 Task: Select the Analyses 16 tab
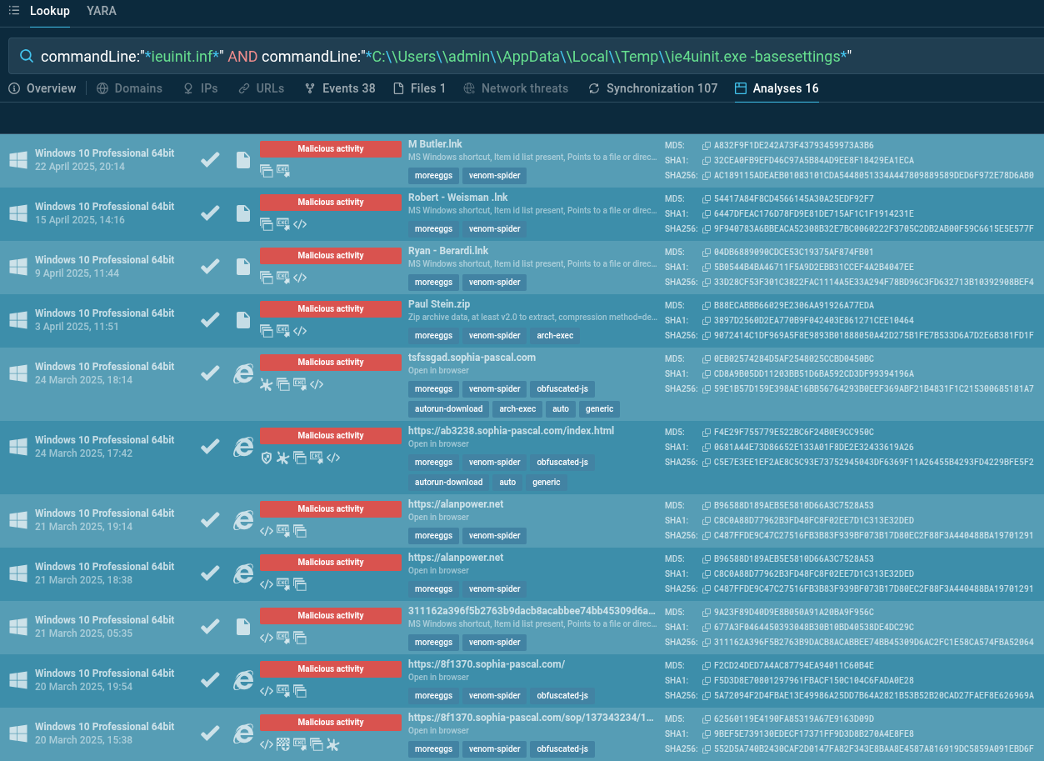pyautogui.click(x=777, y=88)
